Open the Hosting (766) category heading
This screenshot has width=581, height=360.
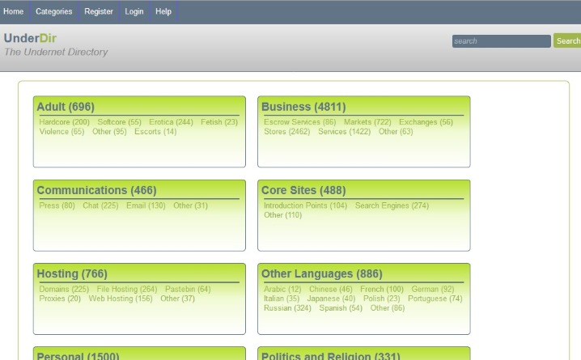(x=72, y=273)
